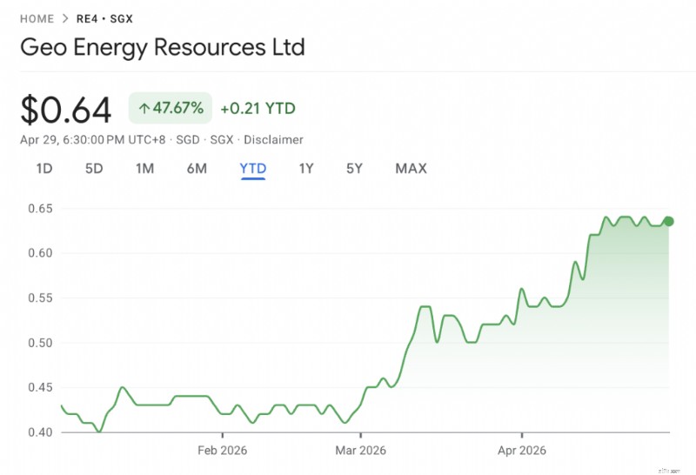The image size is (696, 475).
Task: Click the 0.45 y-axis value
Action: pos(40,387)
